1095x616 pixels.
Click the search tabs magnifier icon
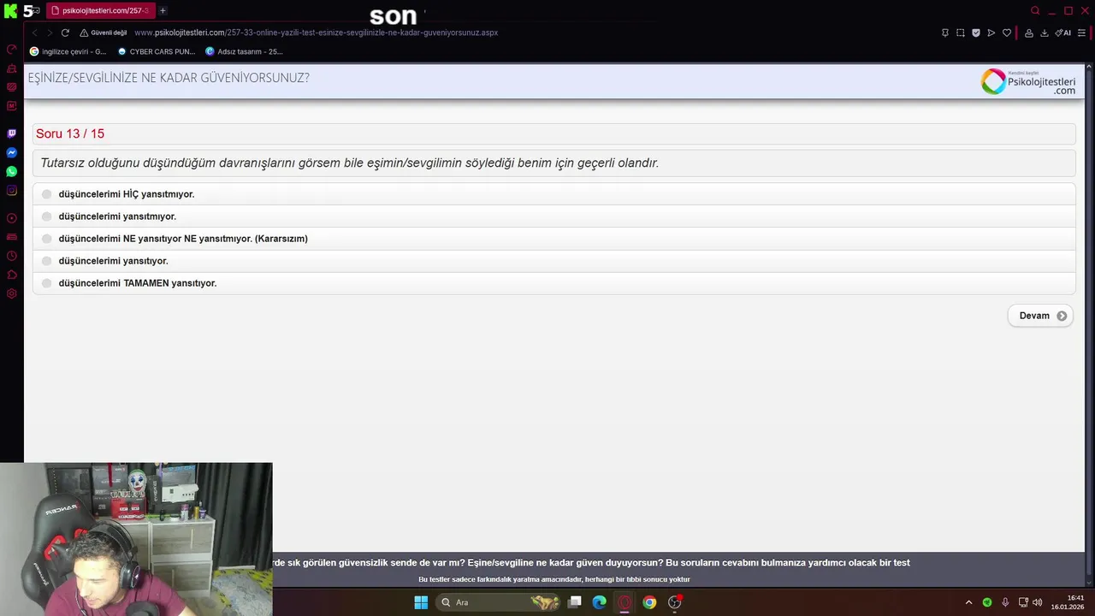pos(1035,10)
